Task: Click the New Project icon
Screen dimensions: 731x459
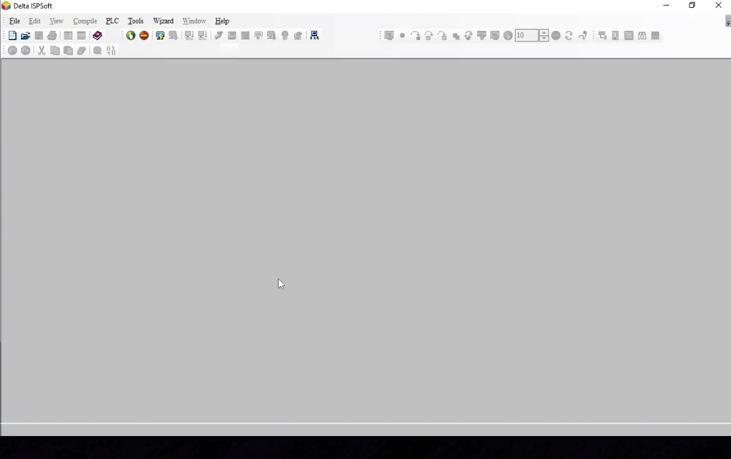Action: pyautogui.click(x=13, y=36)
